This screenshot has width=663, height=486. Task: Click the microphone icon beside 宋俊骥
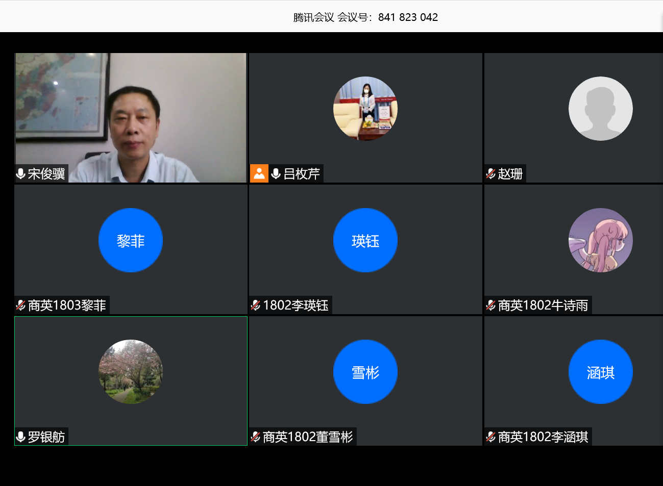click(x=21, y=174)
